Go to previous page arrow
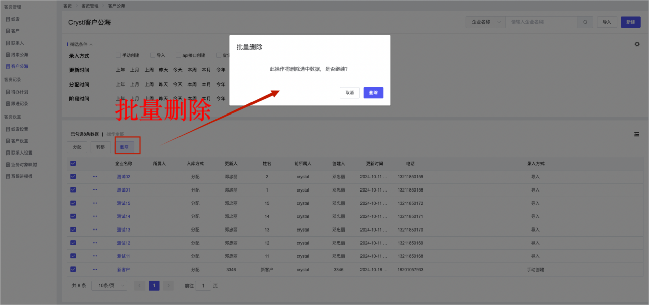The image size is (649, 305). (140, 285)
